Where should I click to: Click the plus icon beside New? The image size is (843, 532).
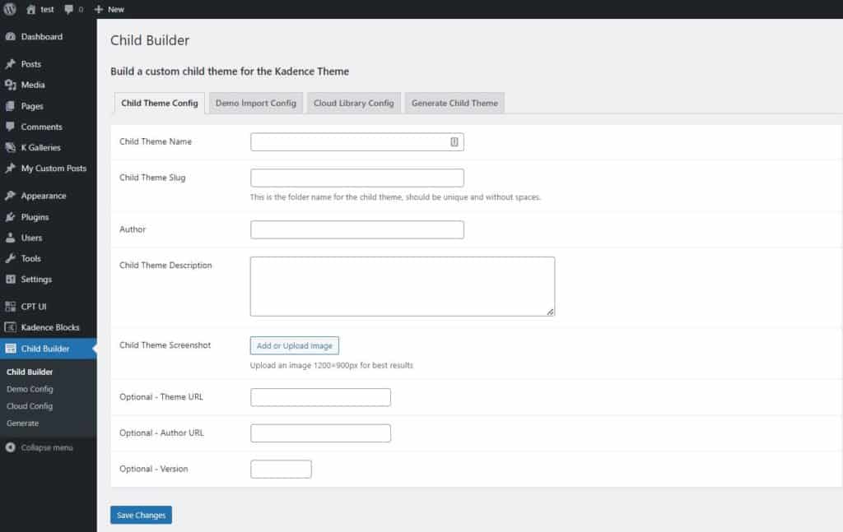pos(99,9)
